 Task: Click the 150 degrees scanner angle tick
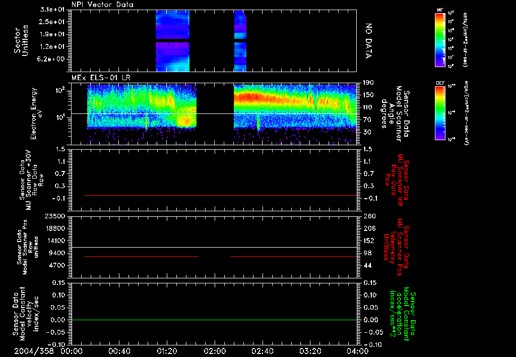(368, 95)
